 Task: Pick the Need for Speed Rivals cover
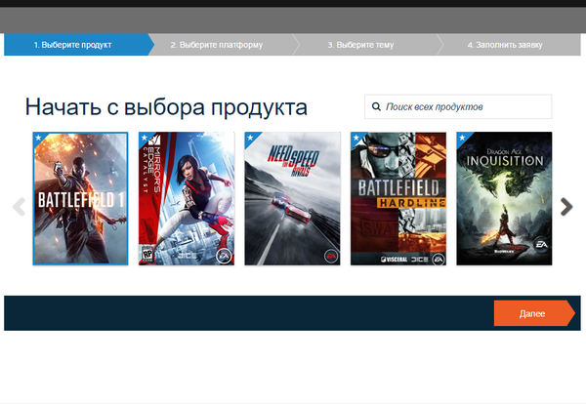pyautogui.click(x=292, y=201)
